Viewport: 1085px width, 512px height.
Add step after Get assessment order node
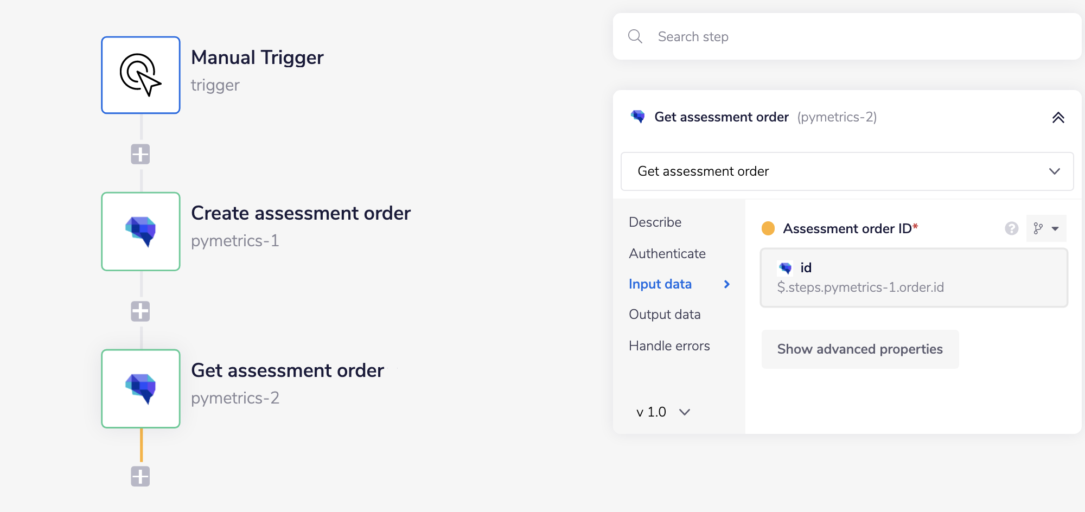pyautogui.click(x=141, y=477)
